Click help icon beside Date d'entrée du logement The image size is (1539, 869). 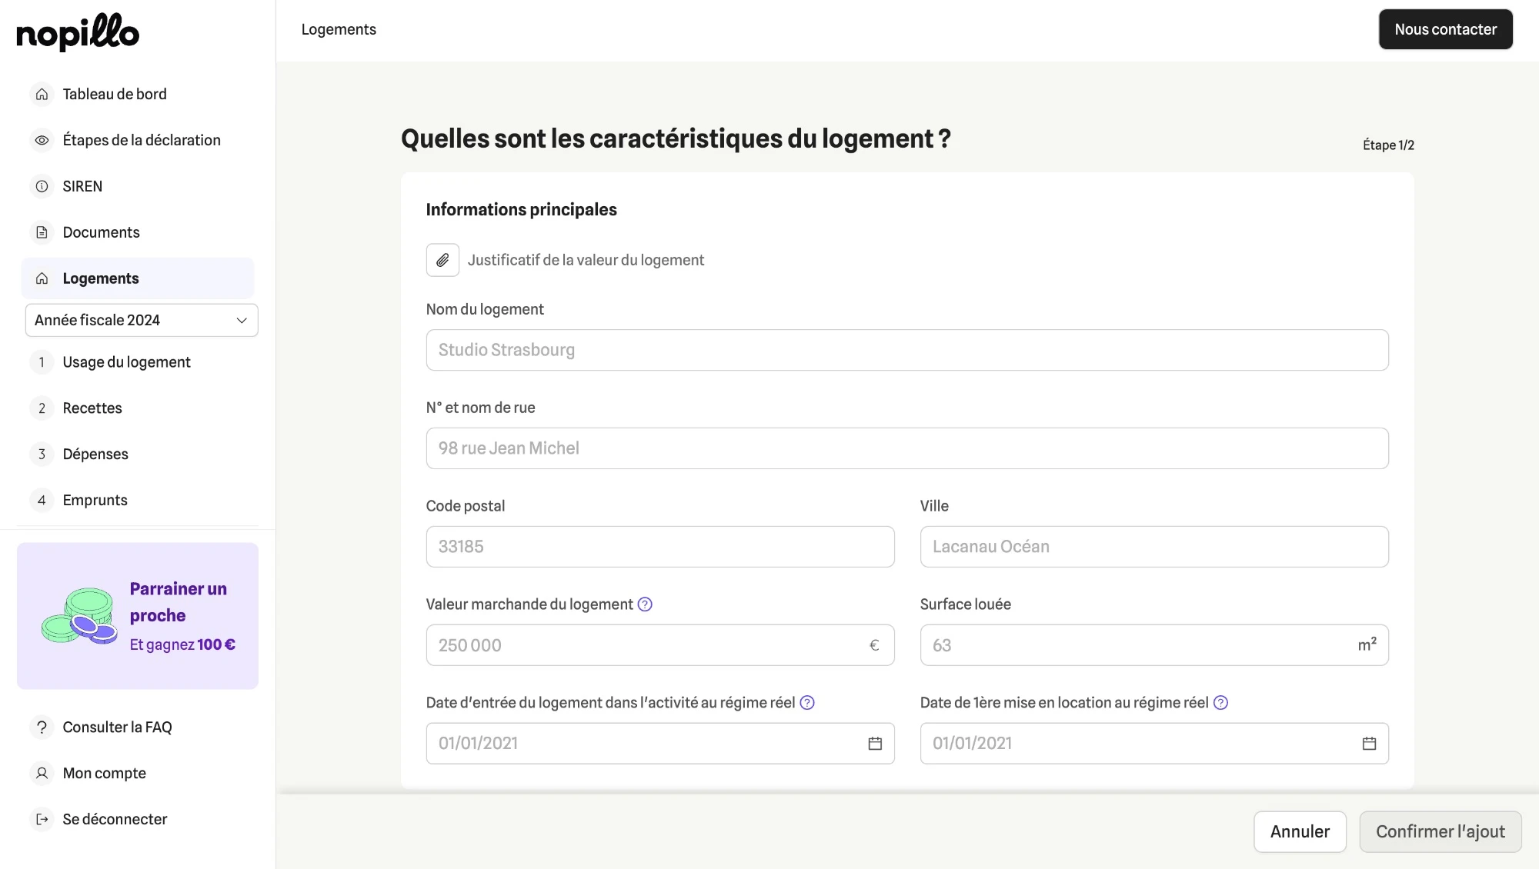tap(807, 703)
